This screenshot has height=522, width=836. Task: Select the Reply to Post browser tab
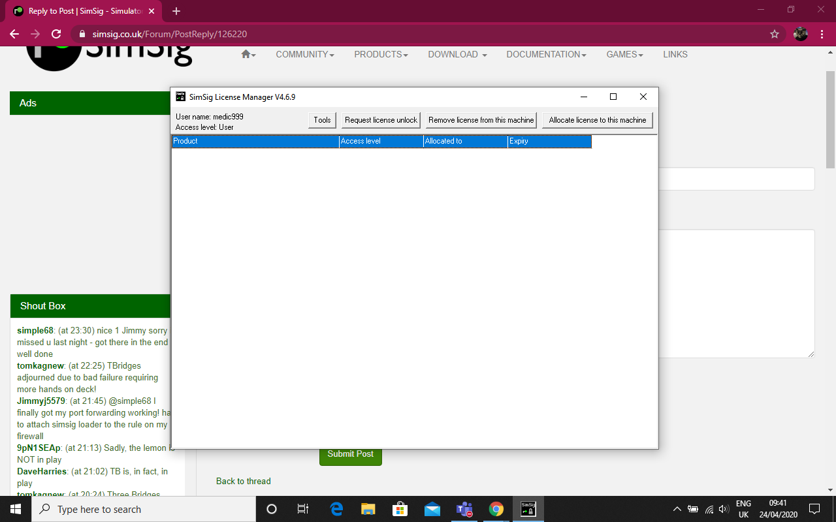click(85, 11)
